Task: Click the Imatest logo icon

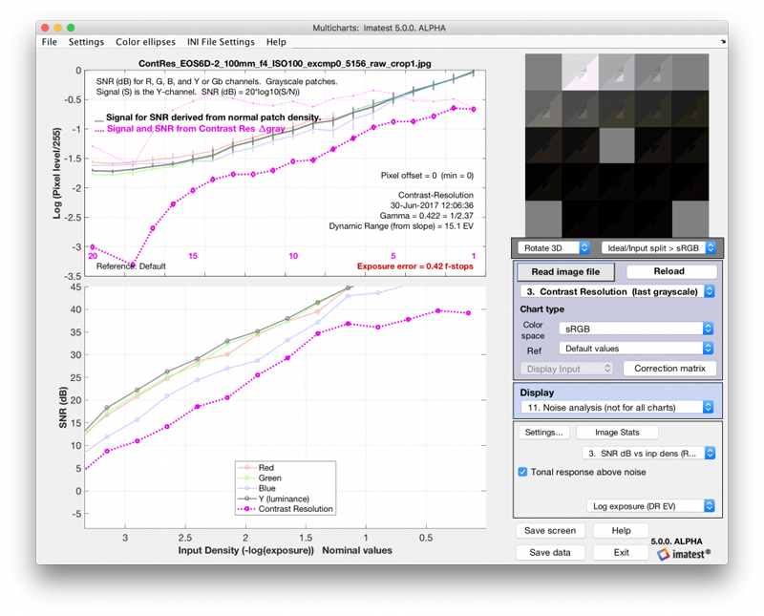Action: pyautogui.click(x=663, y=555)
